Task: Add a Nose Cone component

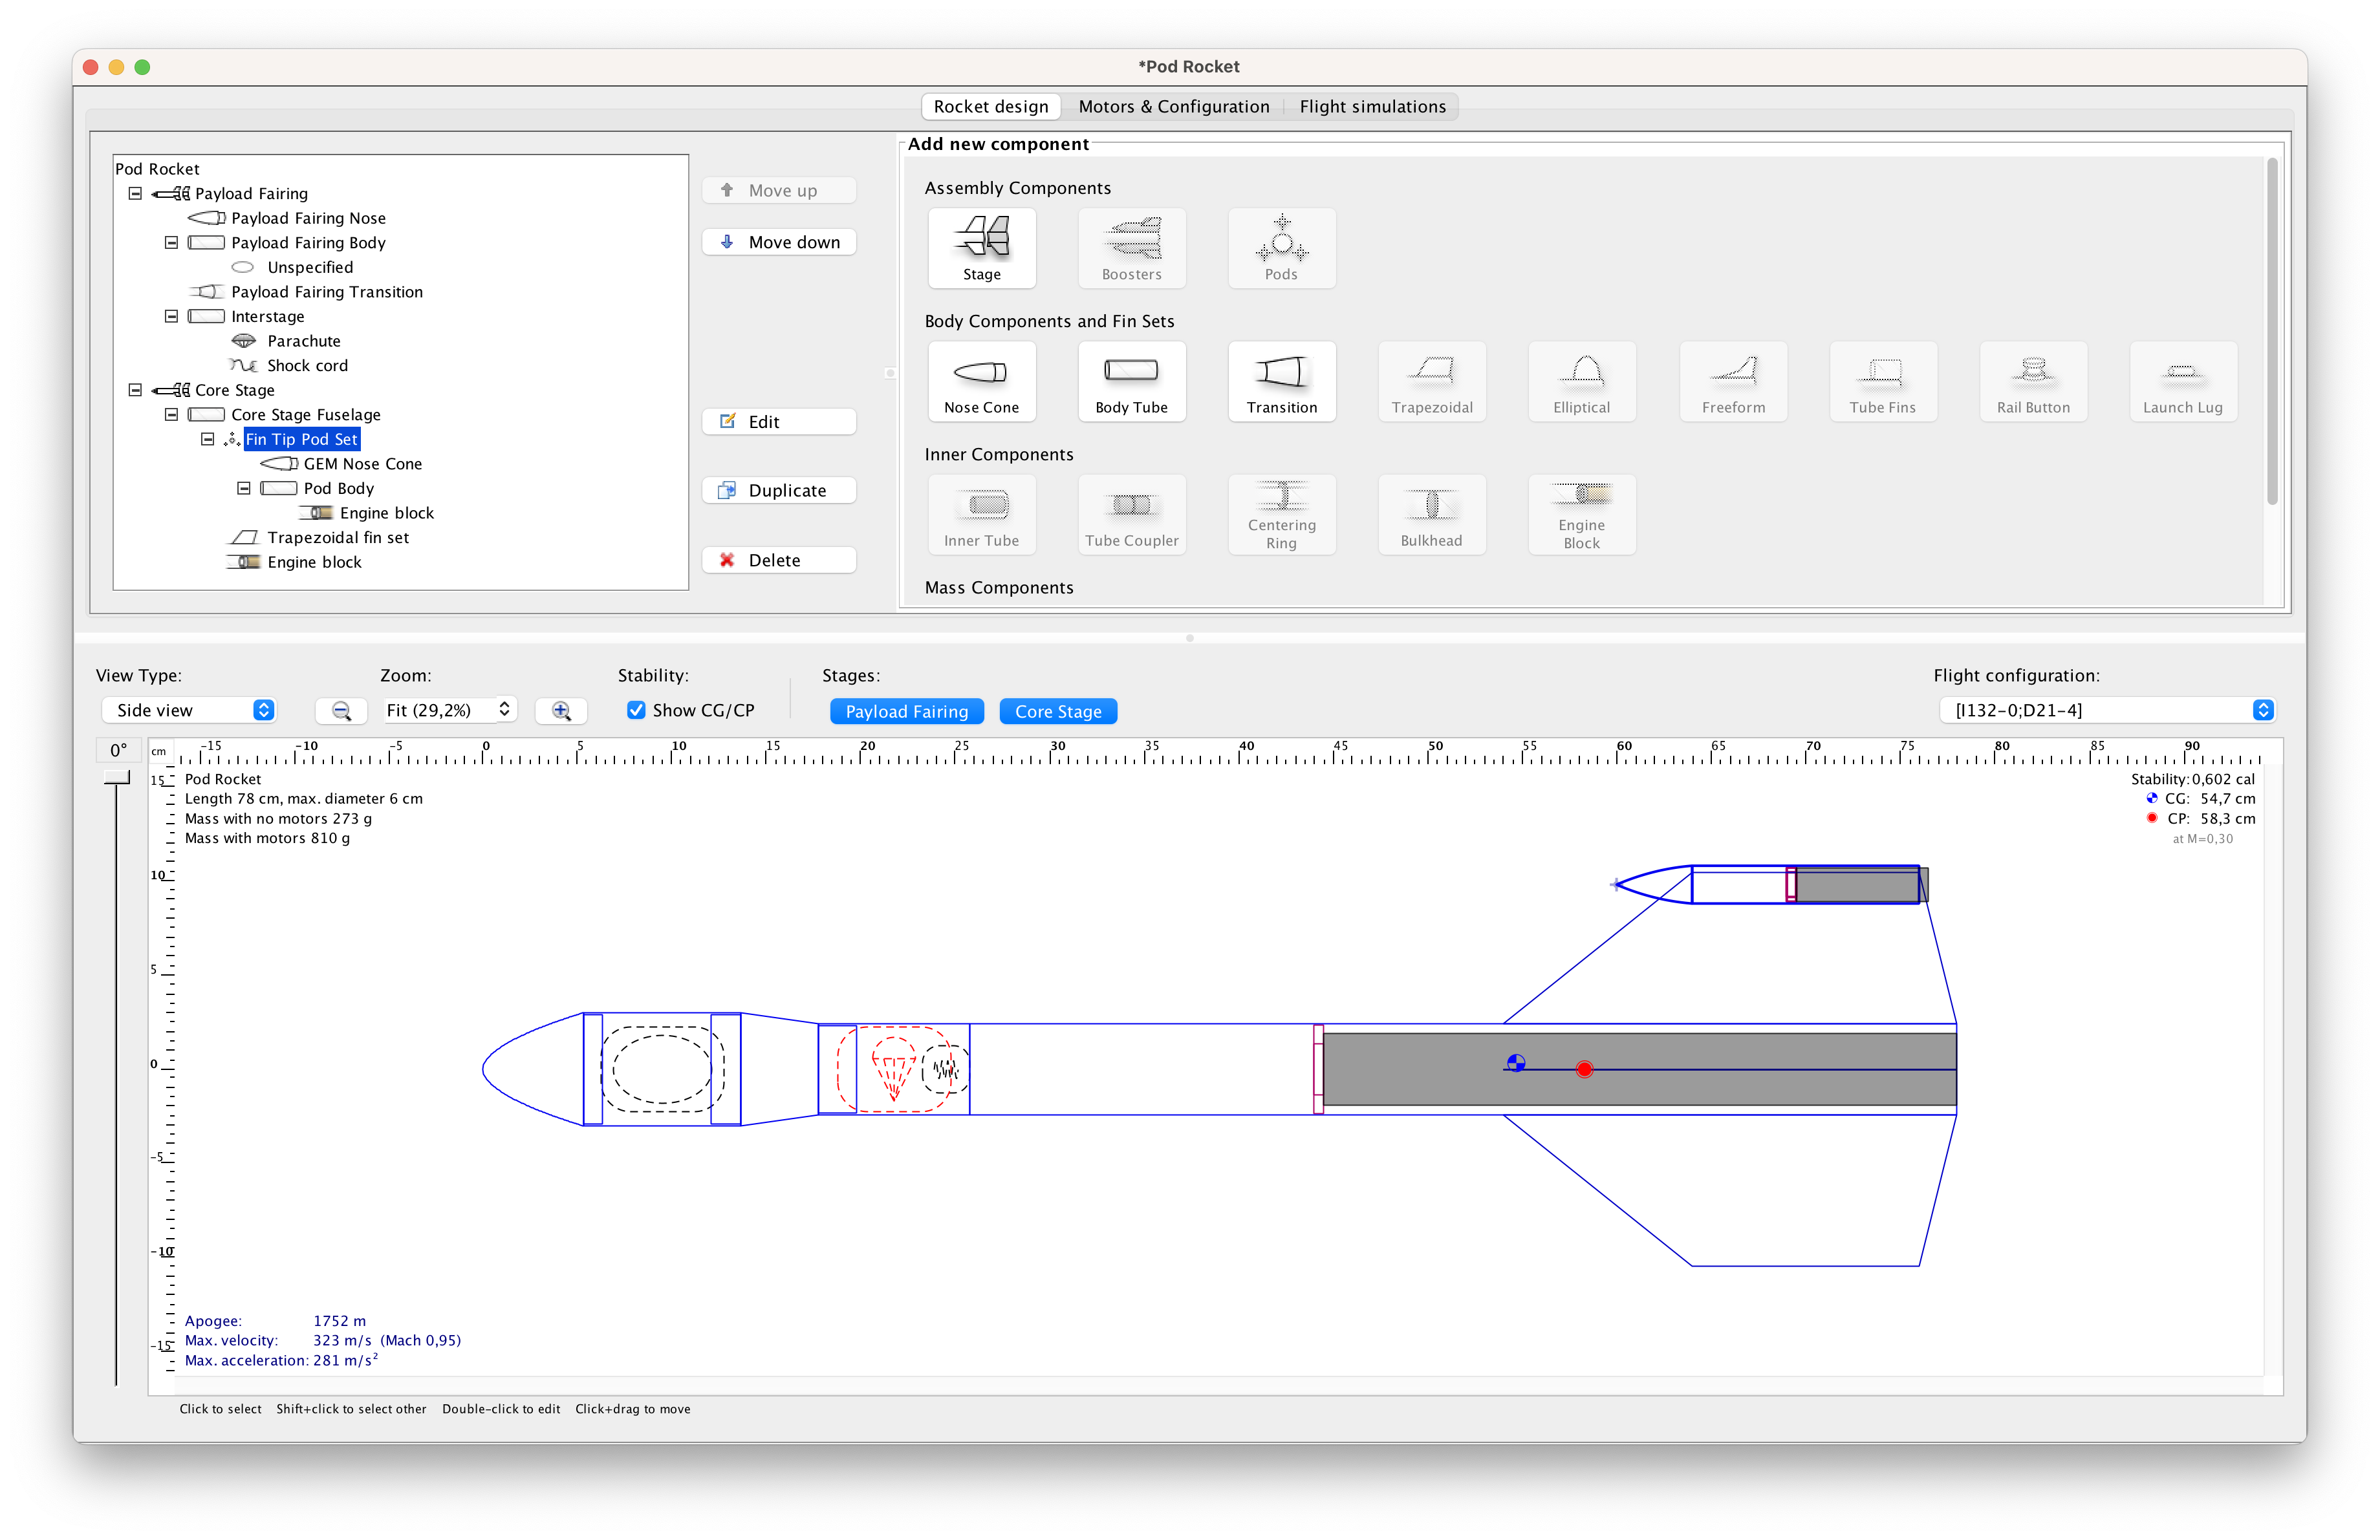Action: click(x=981, y=381)
